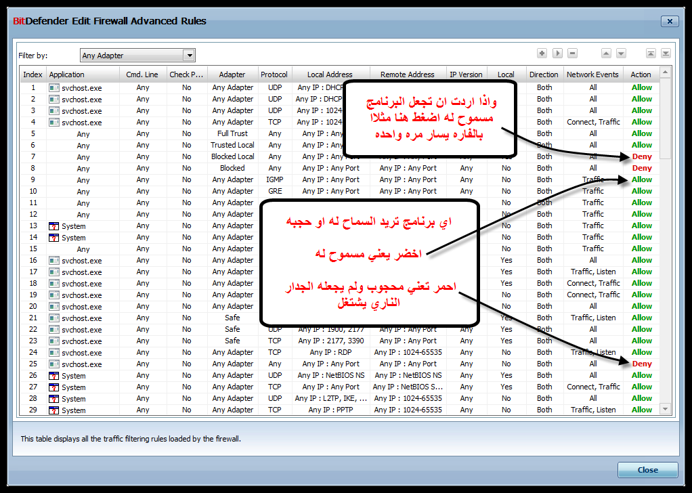Sort by the Index column header
Image resolution: width=692 pixels, height=493 pixels.
coord(33,74)
